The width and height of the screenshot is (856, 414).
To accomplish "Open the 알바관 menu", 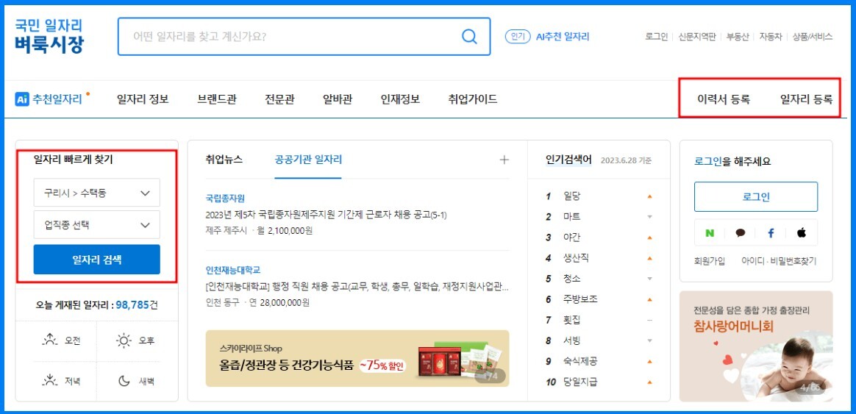I will coord(338,99).
